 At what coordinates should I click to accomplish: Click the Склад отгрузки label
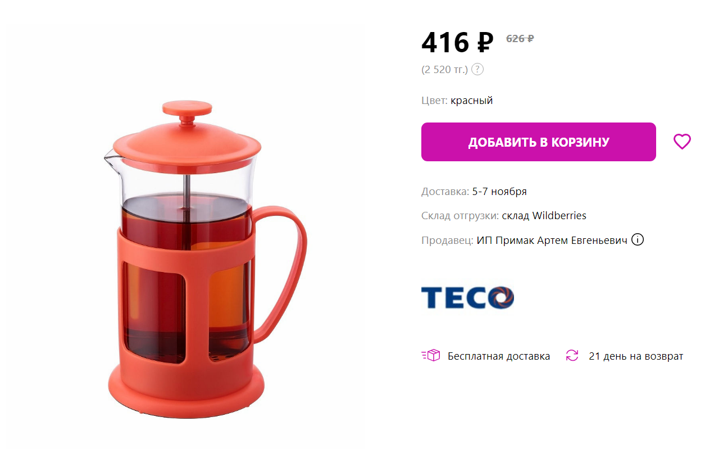tap(460, 216)
